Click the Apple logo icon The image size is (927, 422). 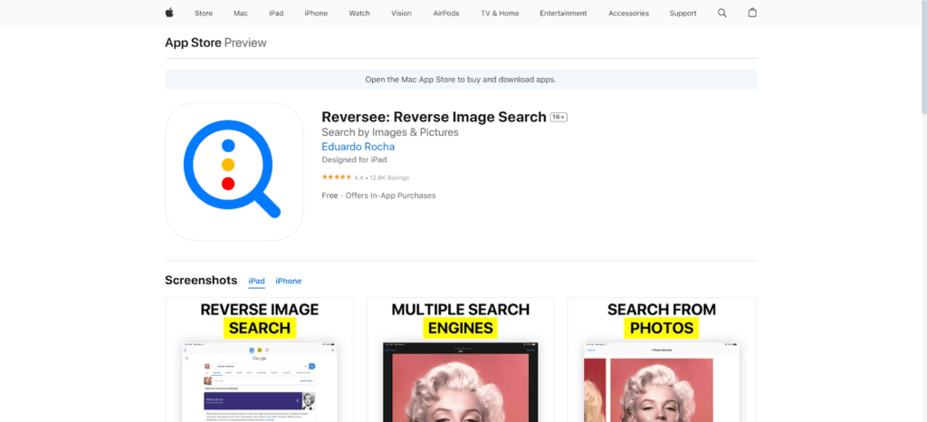pos(168,13)
